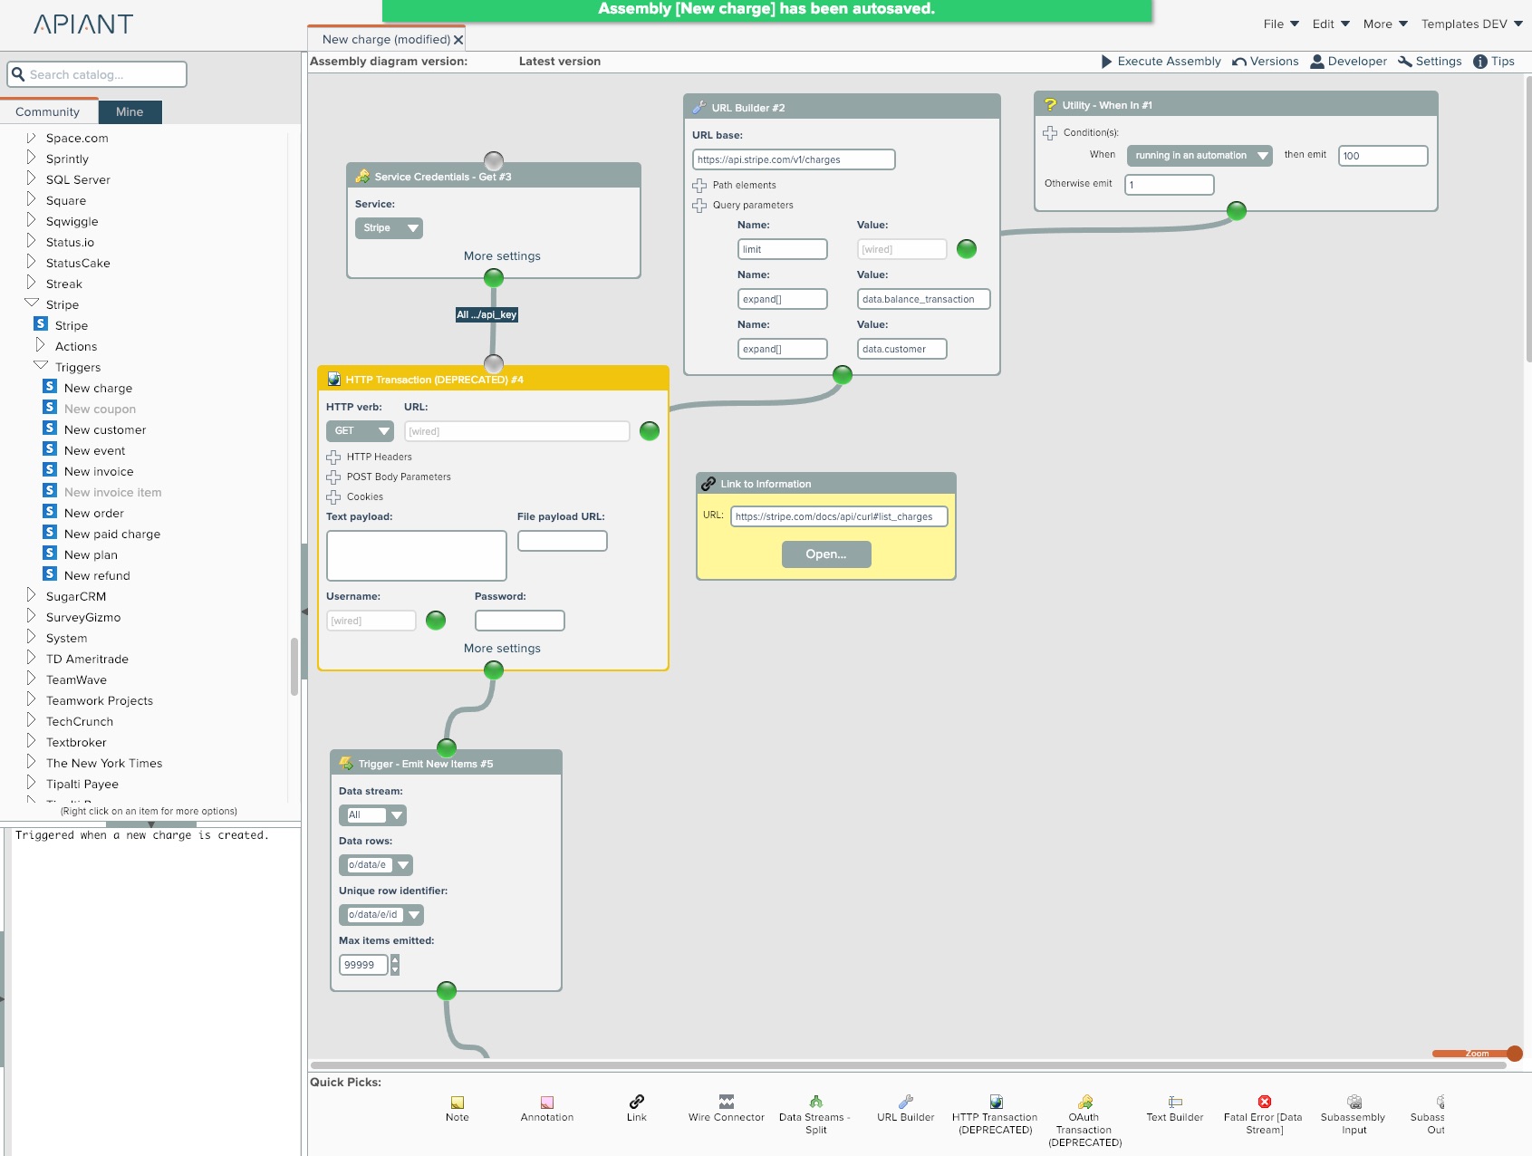The image size is (1532, 1156).
Task: Choose the URL Builder quick pick icon
Action: (x=905, y=1102)
